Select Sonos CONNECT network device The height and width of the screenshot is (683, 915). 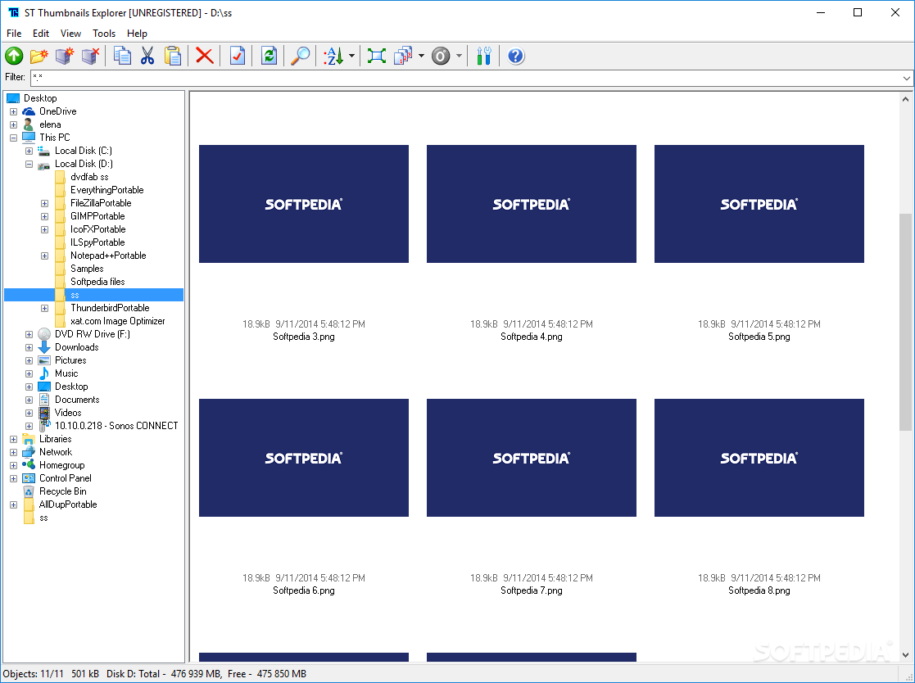pos(116,426)
